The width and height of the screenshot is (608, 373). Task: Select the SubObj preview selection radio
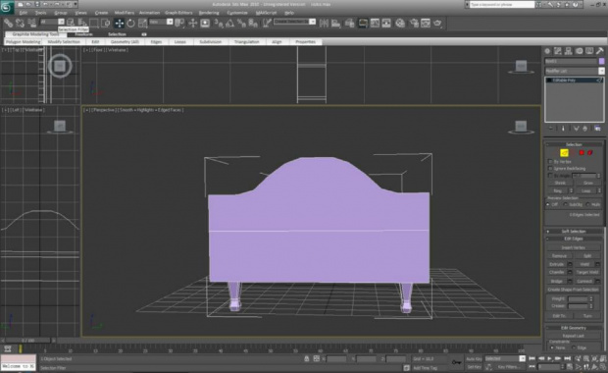(566, 204)
